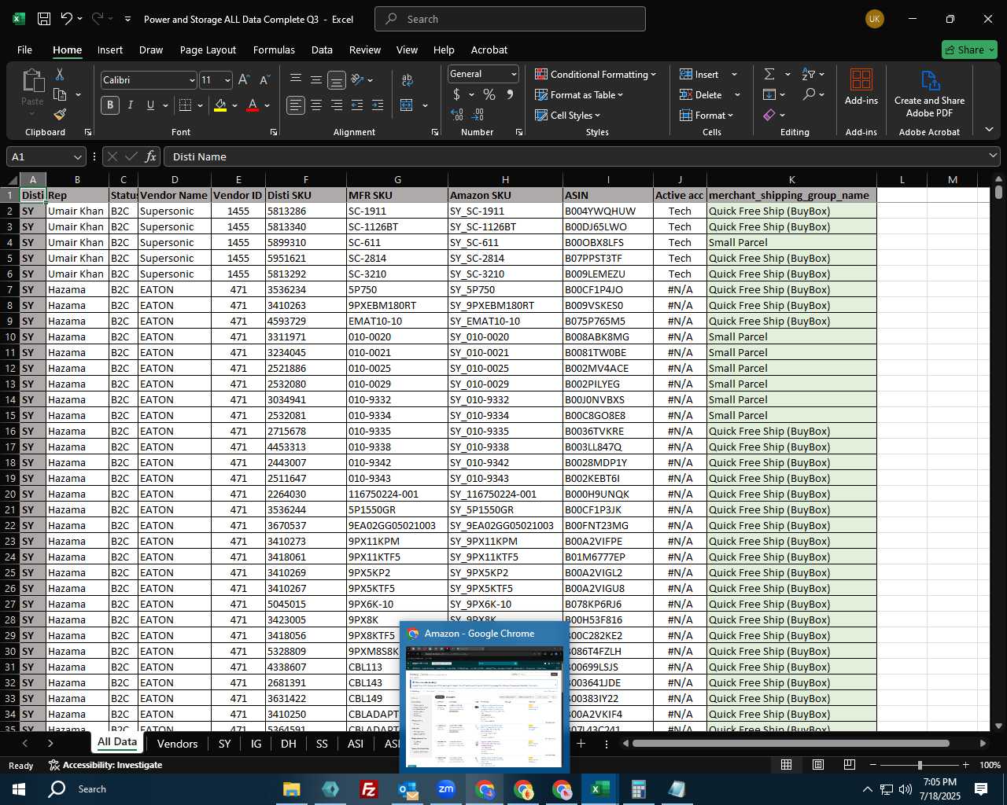Click the Decrease Indent icon
The height and width of the screenshot is (805, 1007).
(357, 105)
